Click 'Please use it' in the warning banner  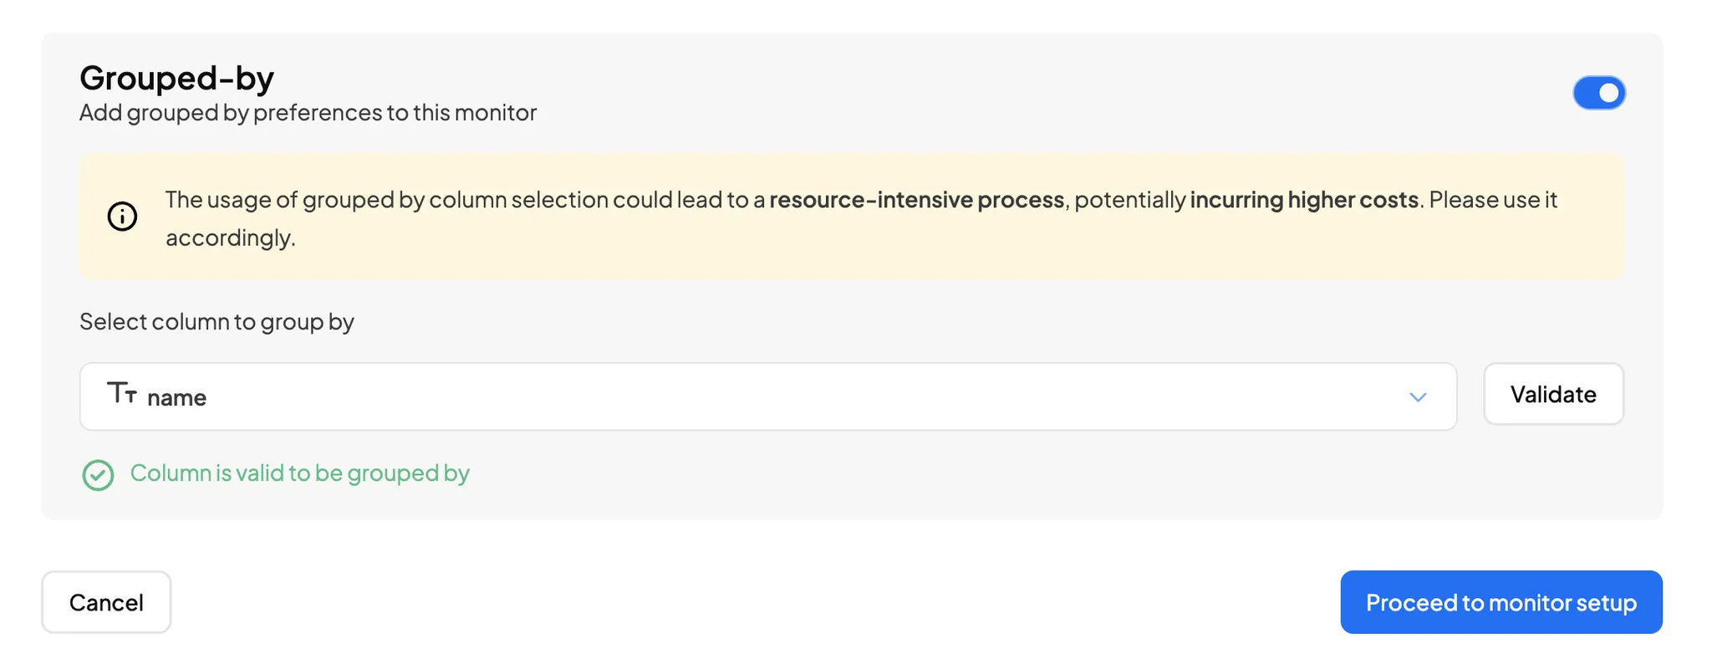(x=1493, y=200)
